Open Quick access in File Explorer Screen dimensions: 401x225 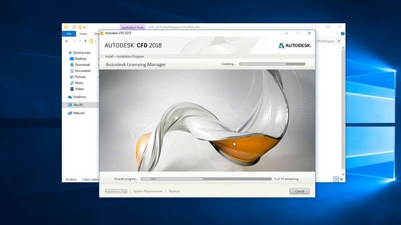coord(81,52)
